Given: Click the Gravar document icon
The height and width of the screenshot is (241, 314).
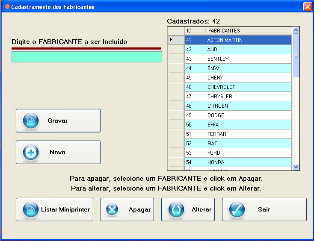Looking at the screenshot, I should pos(31,120).
